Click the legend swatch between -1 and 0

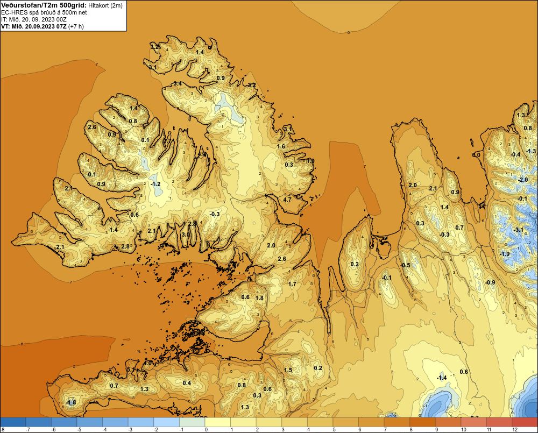point(192,422)
